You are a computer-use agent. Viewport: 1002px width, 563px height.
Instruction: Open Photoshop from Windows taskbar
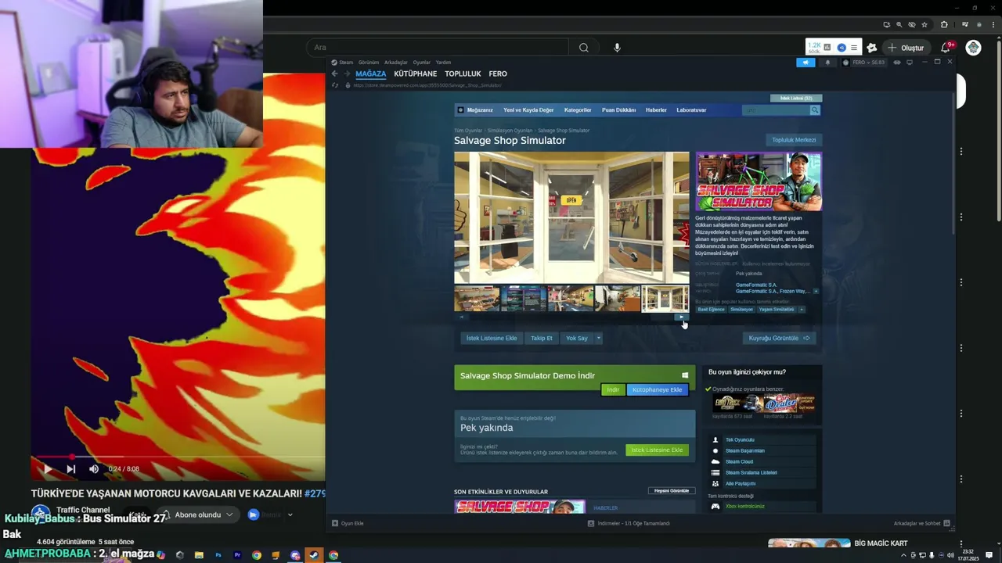(218, 555)
